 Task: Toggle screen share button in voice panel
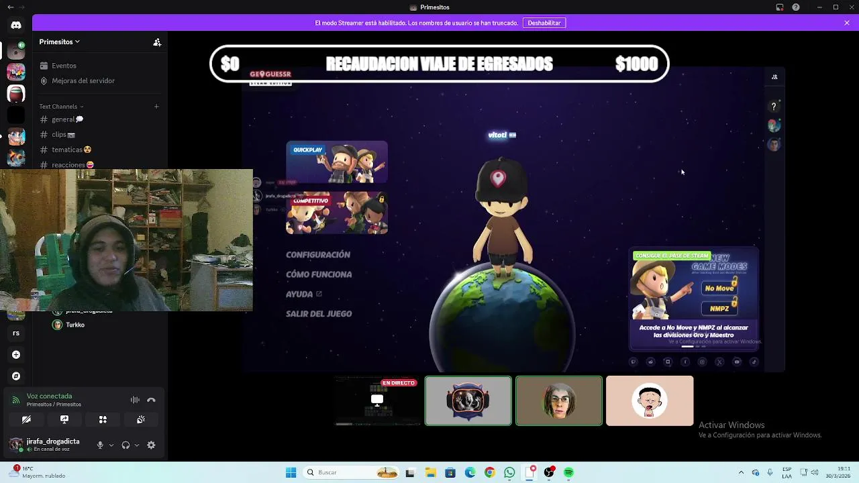[x=64, y=419]
